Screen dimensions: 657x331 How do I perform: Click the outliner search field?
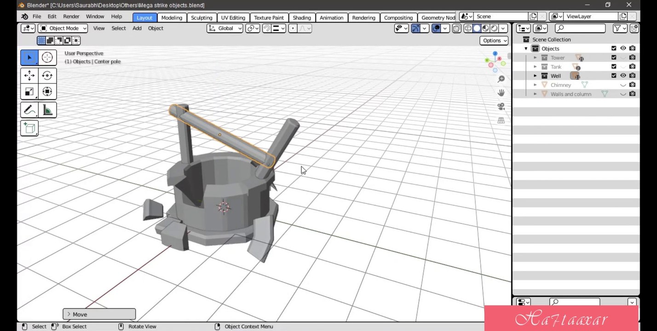580,29
